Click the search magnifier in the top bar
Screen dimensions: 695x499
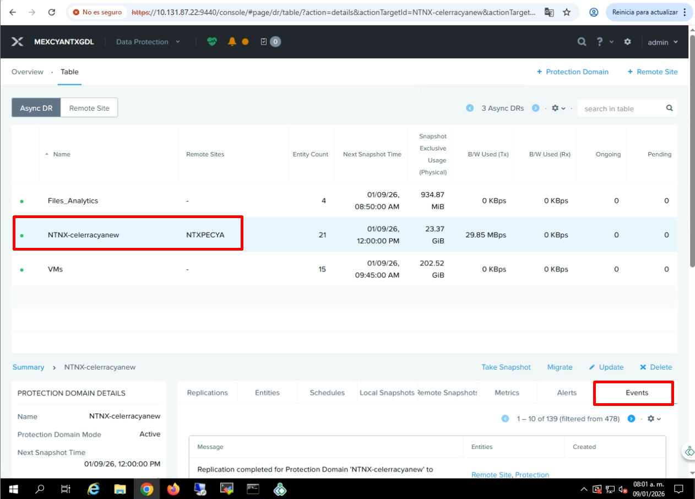click(582, 42)
